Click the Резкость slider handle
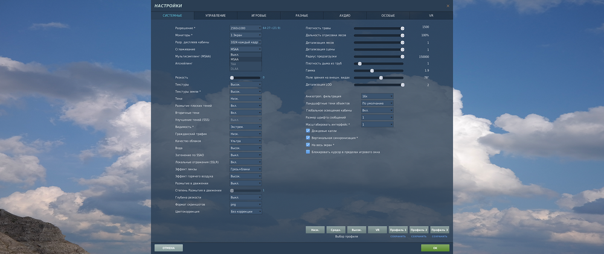This screenshot has height=254, width=604. click(x=232, y=78)
